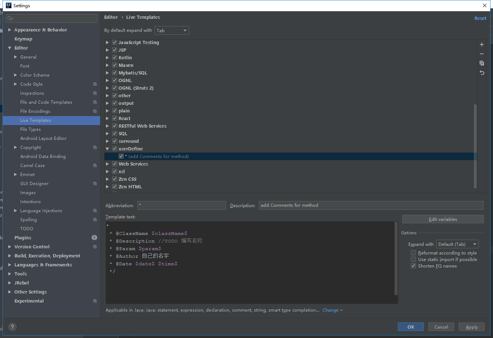Expand the Zen HTML template group
Viewport: 493px width, 338px height.
[x=107, y=187]
